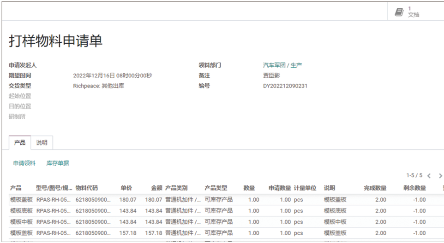Viewport: 444px width, 243px height.
Task: Select the 模板中板 product row
Action: [x=21, y=222]
